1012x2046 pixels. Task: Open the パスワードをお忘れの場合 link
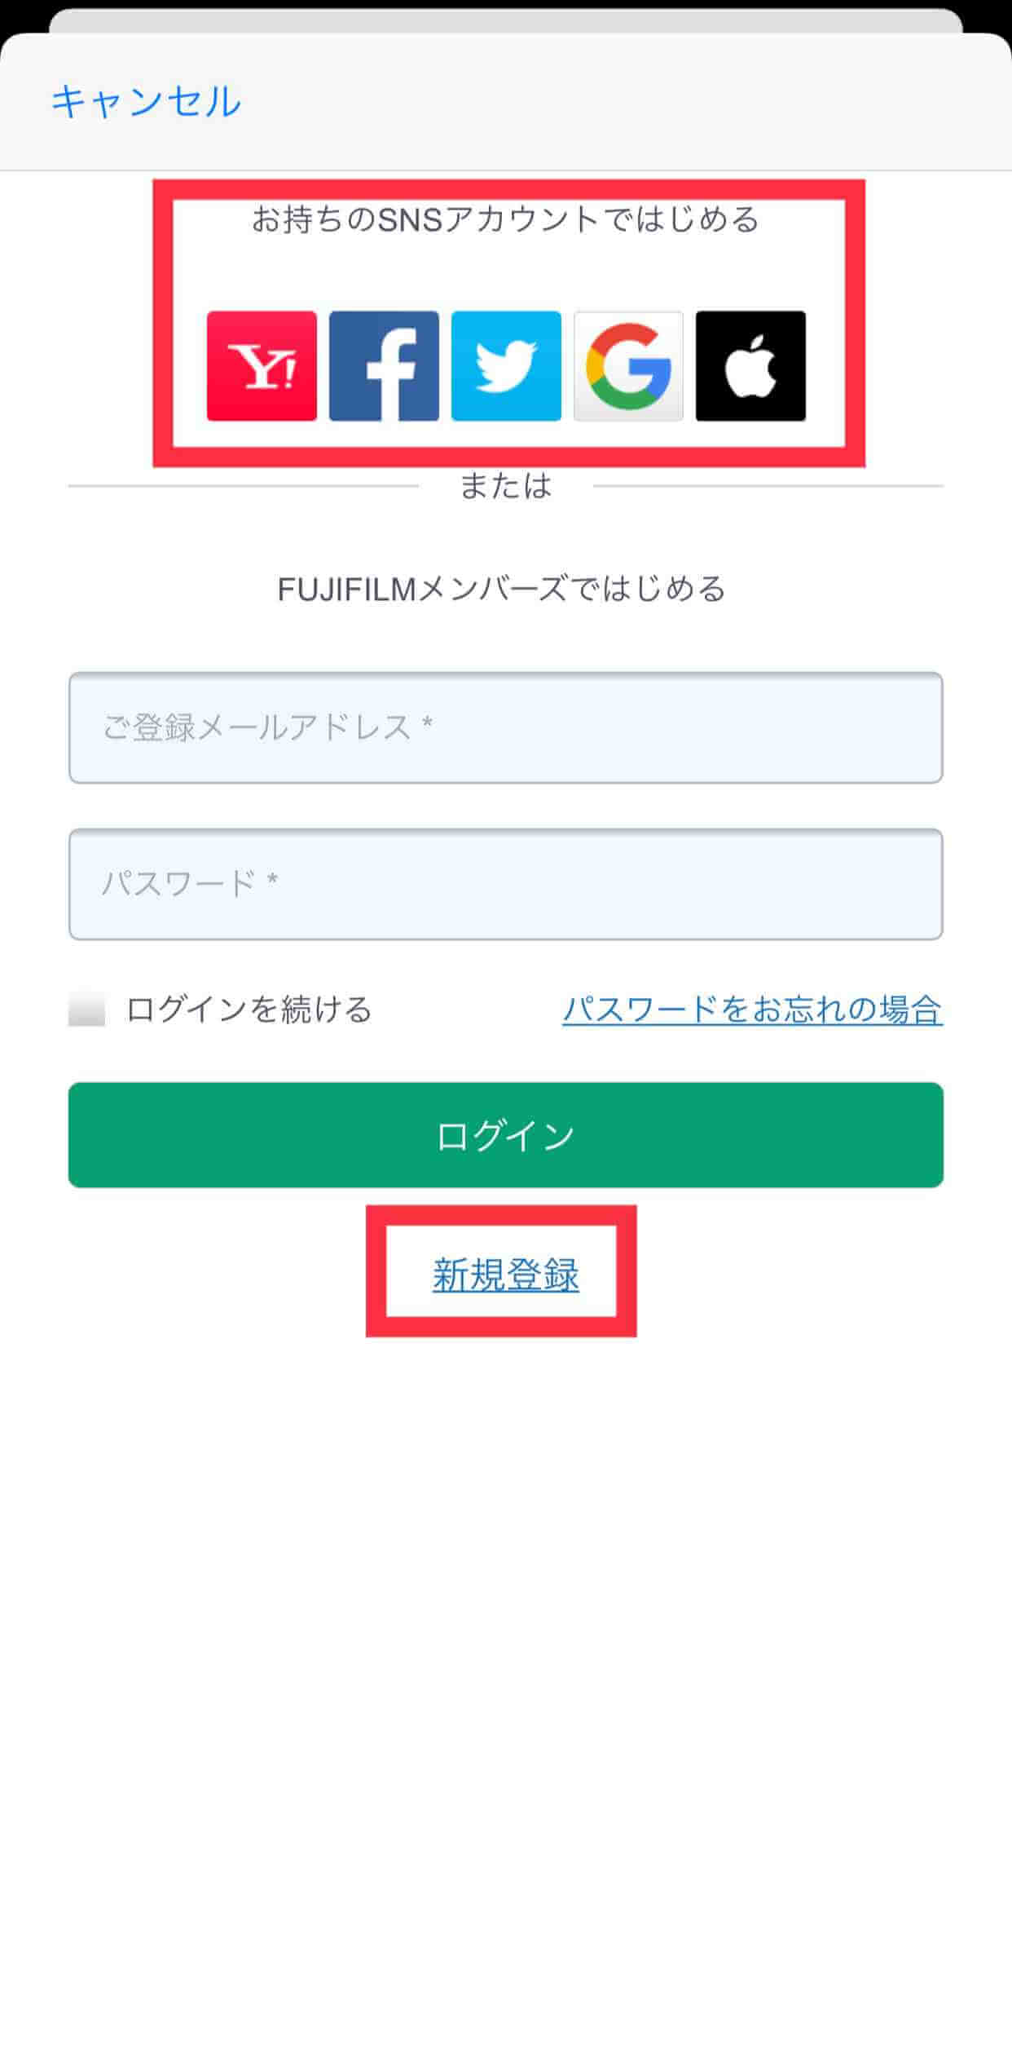coord(753,1010)
